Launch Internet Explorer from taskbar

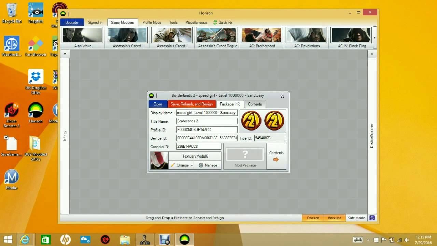pos(25,240)
